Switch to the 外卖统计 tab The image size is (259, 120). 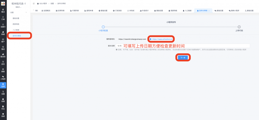144,11
